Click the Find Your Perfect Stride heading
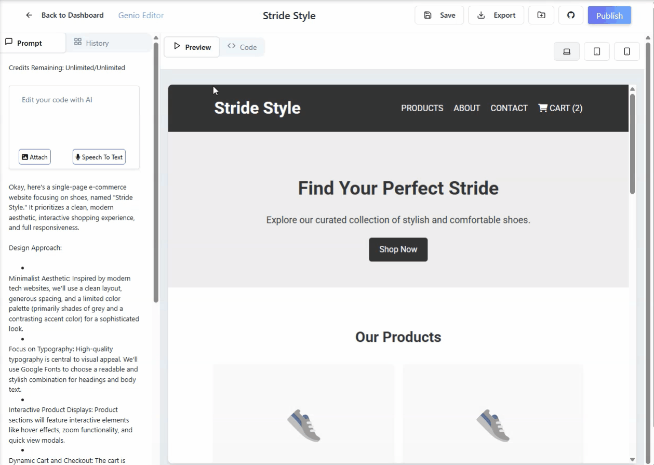The height and width of the screenshot is (465, 654). pos(398,188)
